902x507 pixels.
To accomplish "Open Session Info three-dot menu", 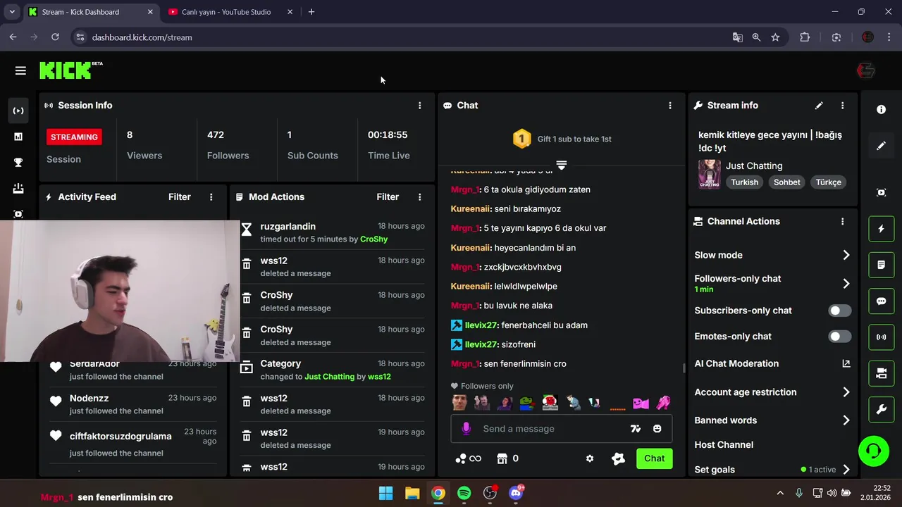I will (419, 106).
